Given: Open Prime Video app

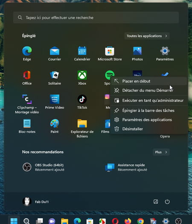Looking at the screenshot, I should [x=55, y=102].
